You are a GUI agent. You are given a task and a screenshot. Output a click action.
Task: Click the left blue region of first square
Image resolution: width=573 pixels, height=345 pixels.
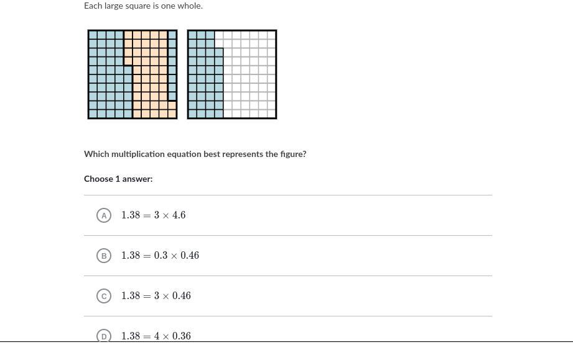(106, 74)
